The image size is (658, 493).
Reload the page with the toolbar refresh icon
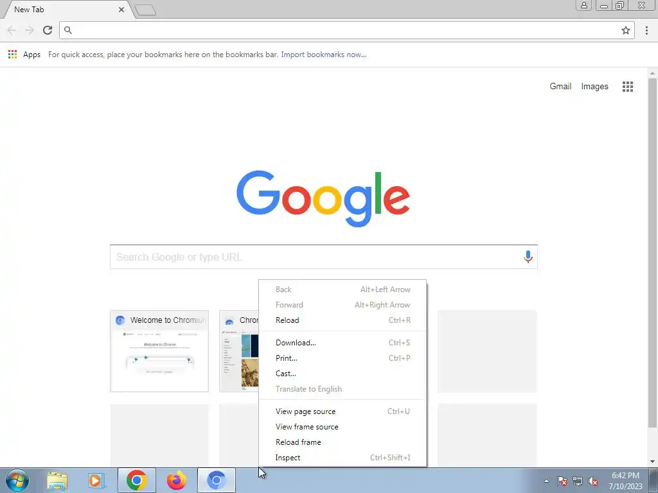point(48,30)
